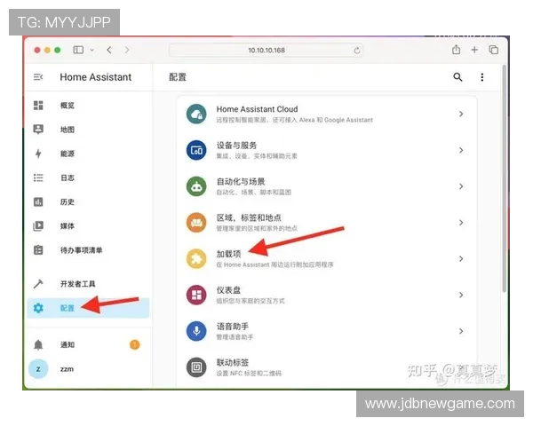Click the 区域、标签和地点 sofa icon
533x426 pixels.
tap(196, 223)
